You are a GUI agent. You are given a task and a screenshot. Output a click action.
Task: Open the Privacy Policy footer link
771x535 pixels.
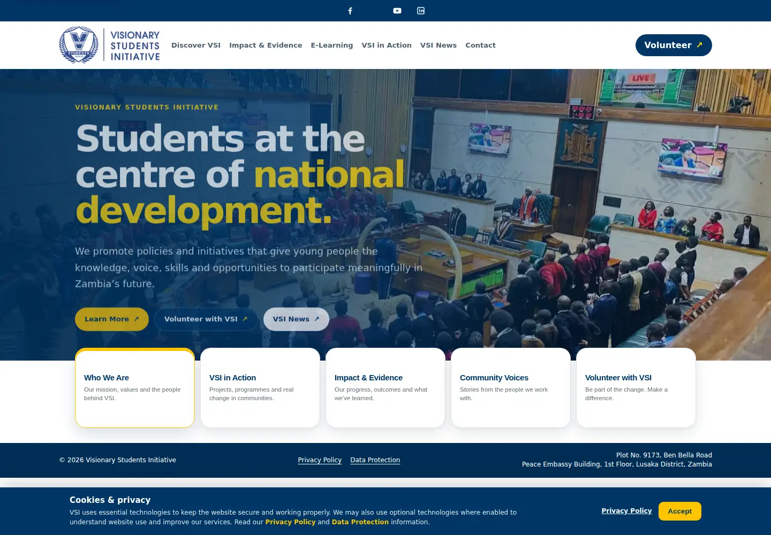[x=320, y=460]
